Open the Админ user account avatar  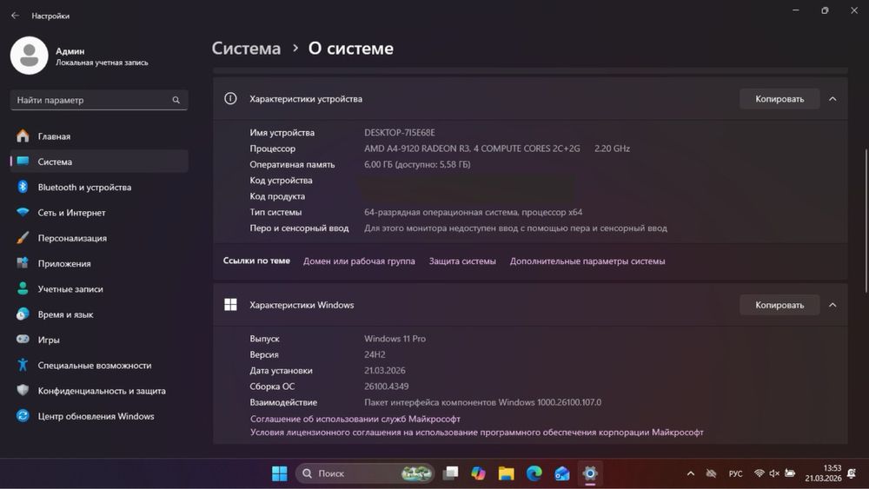click(x=30, y=56)
